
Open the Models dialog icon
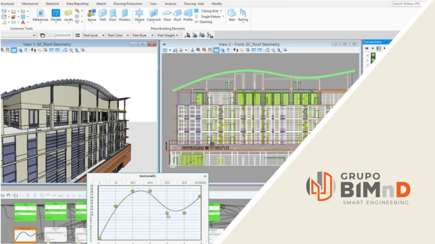click(56, 14)
